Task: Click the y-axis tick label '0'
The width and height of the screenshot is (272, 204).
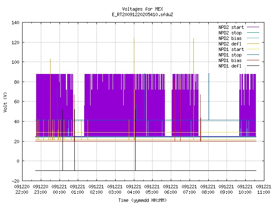Action: [18, 161]
